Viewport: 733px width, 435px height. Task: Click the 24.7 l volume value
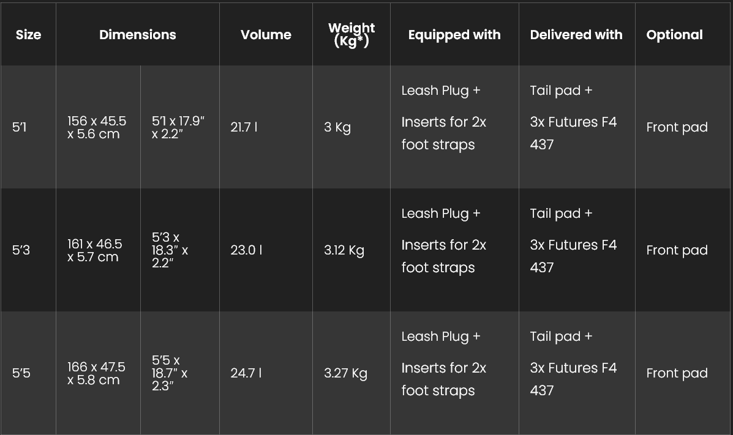pos(246,373)
